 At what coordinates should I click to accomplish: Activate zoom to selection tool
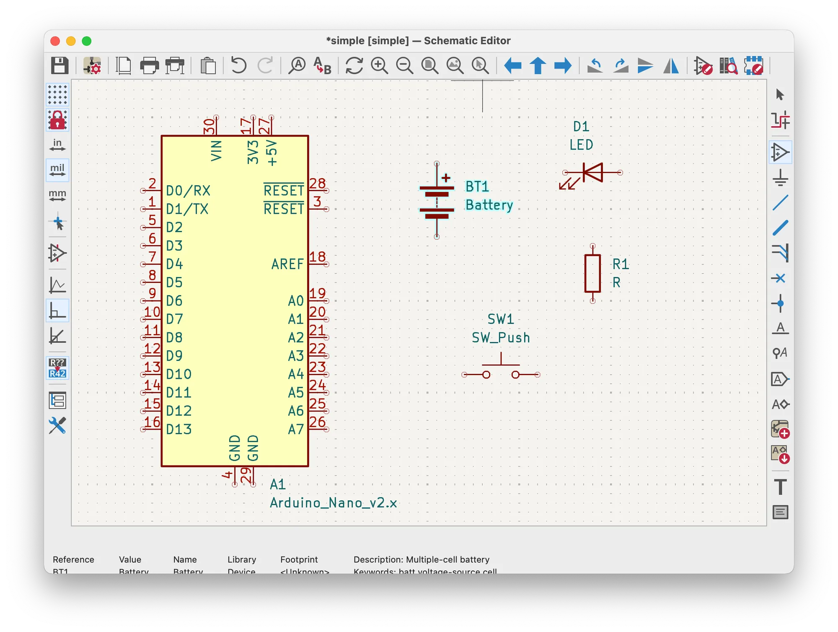[x=480, y=66]
